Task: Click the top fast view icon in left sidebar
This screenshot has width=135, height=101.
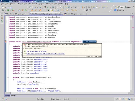Action: pos(2,15)
